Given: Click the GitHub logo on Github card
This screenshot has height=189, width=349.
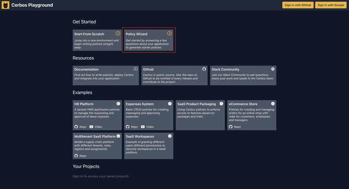Looking at the screenshot, I should pos(204,69).
